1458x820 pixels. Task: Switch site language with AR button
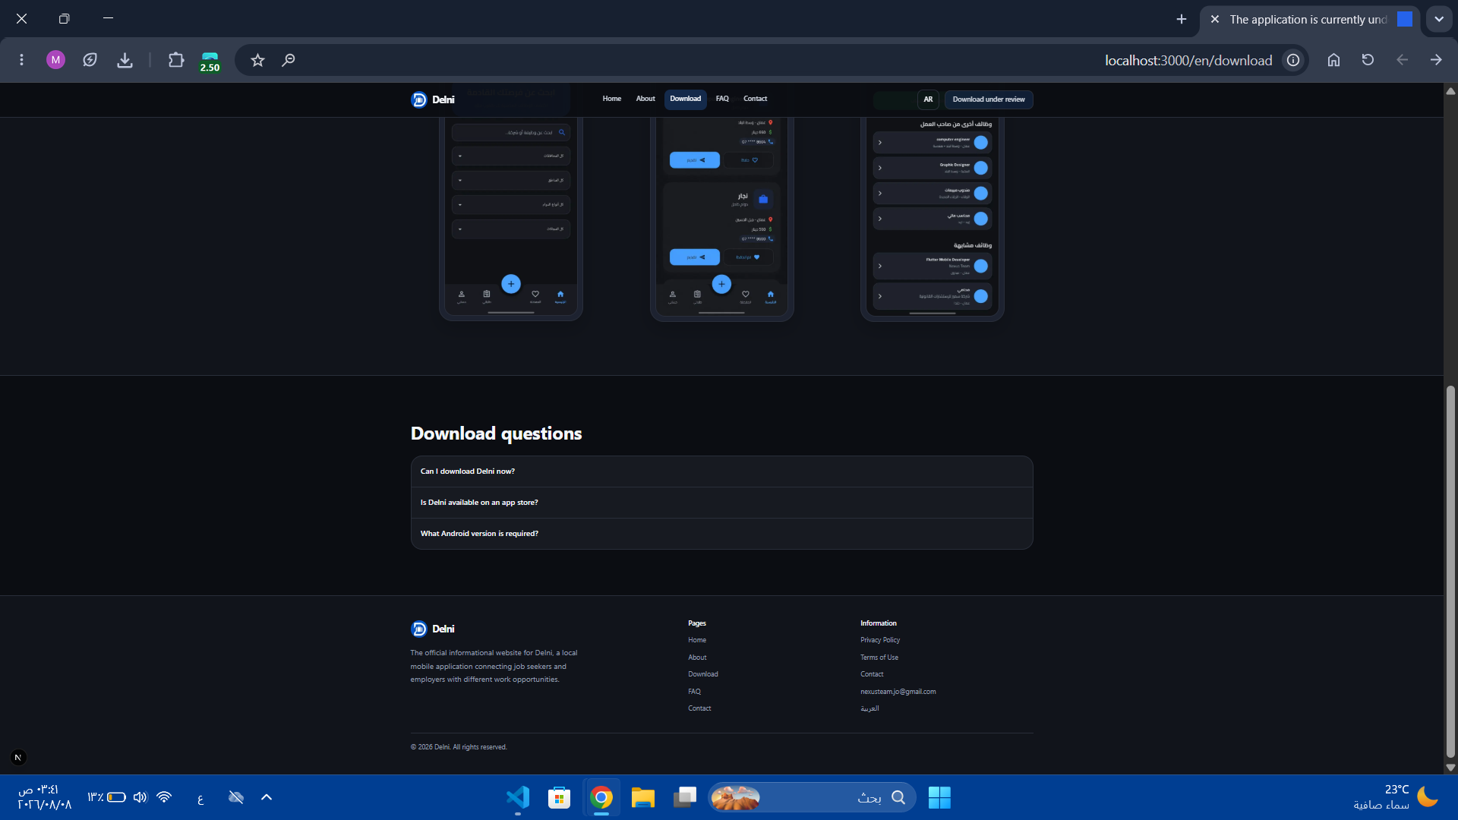click(x=928, y=99)
